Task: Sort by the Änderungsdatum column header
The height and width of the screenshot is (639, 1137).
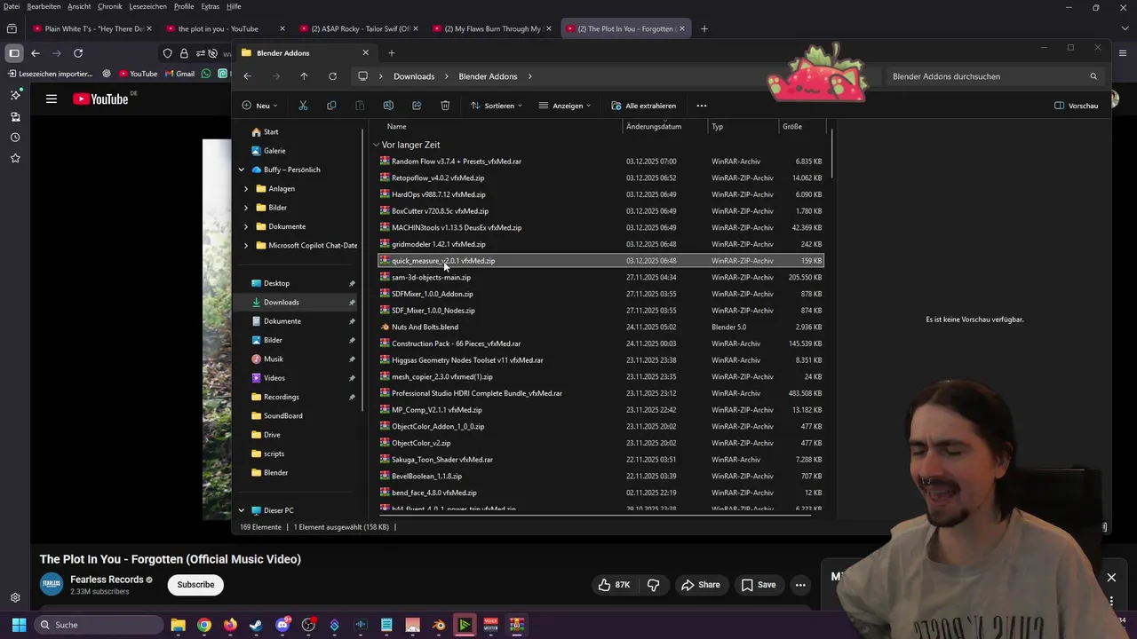Action: pyautogui.click(x=654, y=126)
